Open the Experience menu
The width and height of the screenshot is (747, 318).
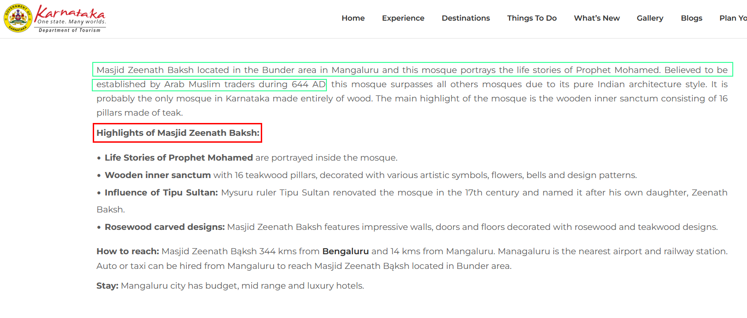403,18
